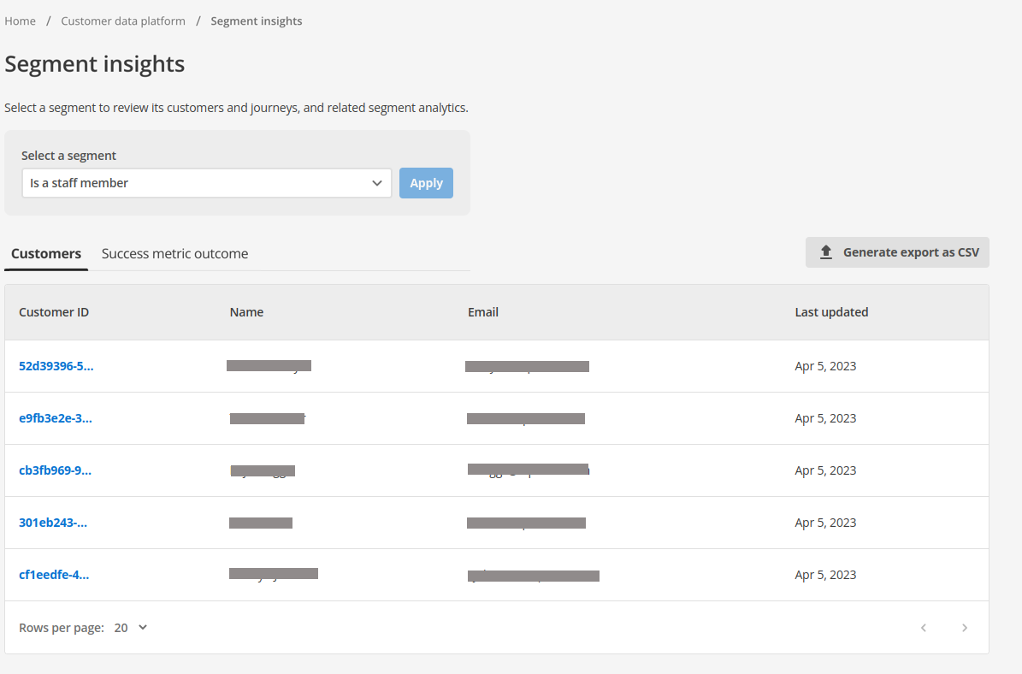
Task: Click the Customer ID column header
Action: tap(54, 312)
